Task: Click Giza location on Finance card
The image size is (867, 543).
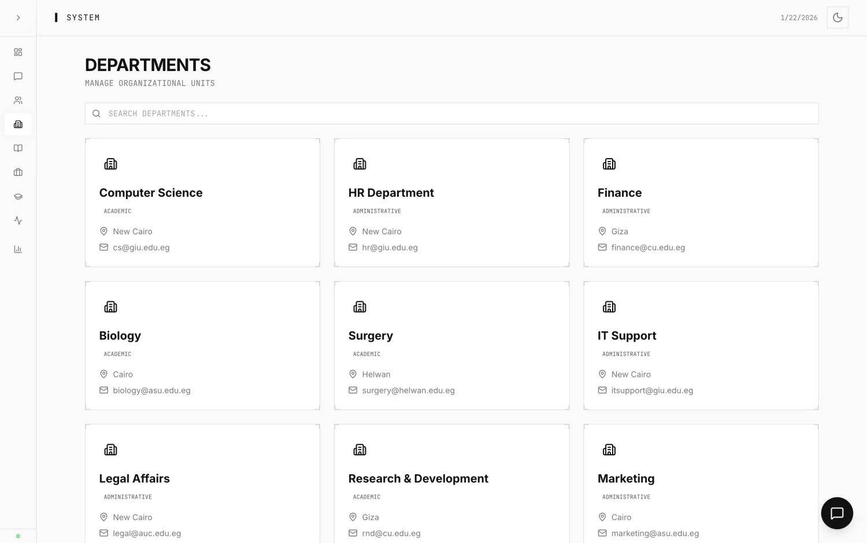Action: click(620, 231)
